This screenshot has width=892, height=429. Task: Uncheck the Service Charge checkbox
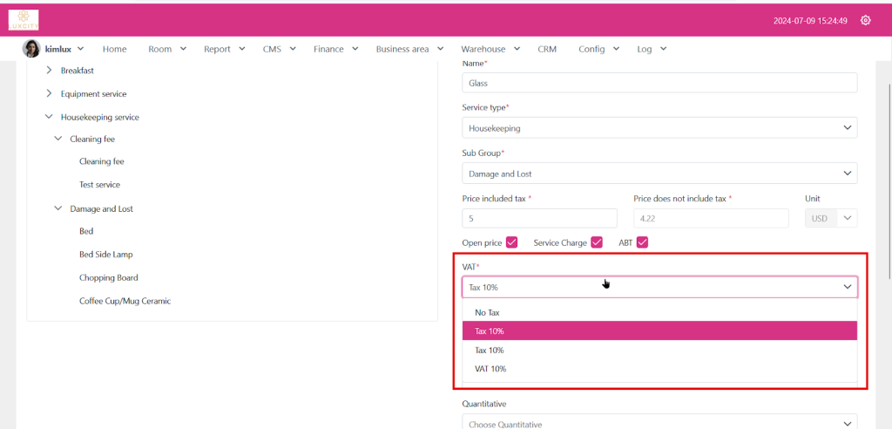[x=597, y=242]
